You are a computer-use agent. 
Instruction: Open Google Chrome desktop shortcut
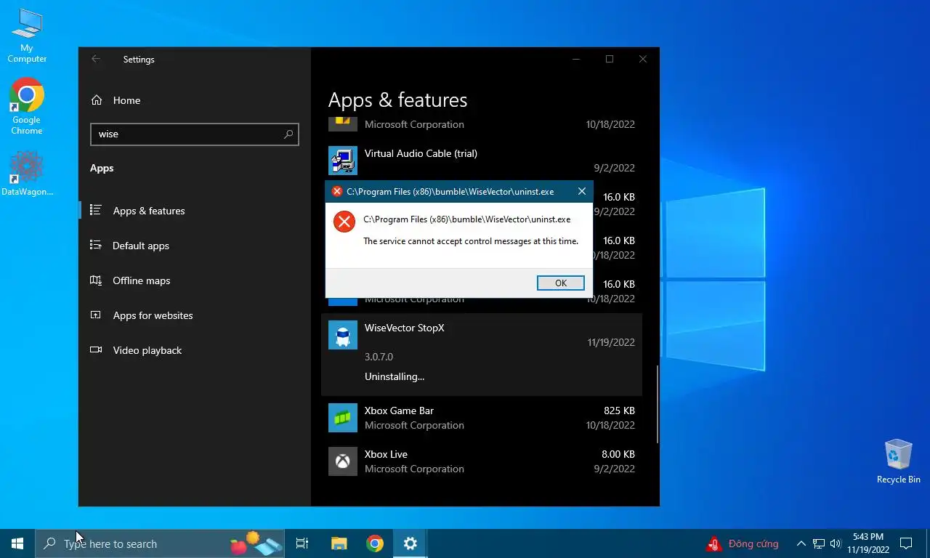pos(27,106)
